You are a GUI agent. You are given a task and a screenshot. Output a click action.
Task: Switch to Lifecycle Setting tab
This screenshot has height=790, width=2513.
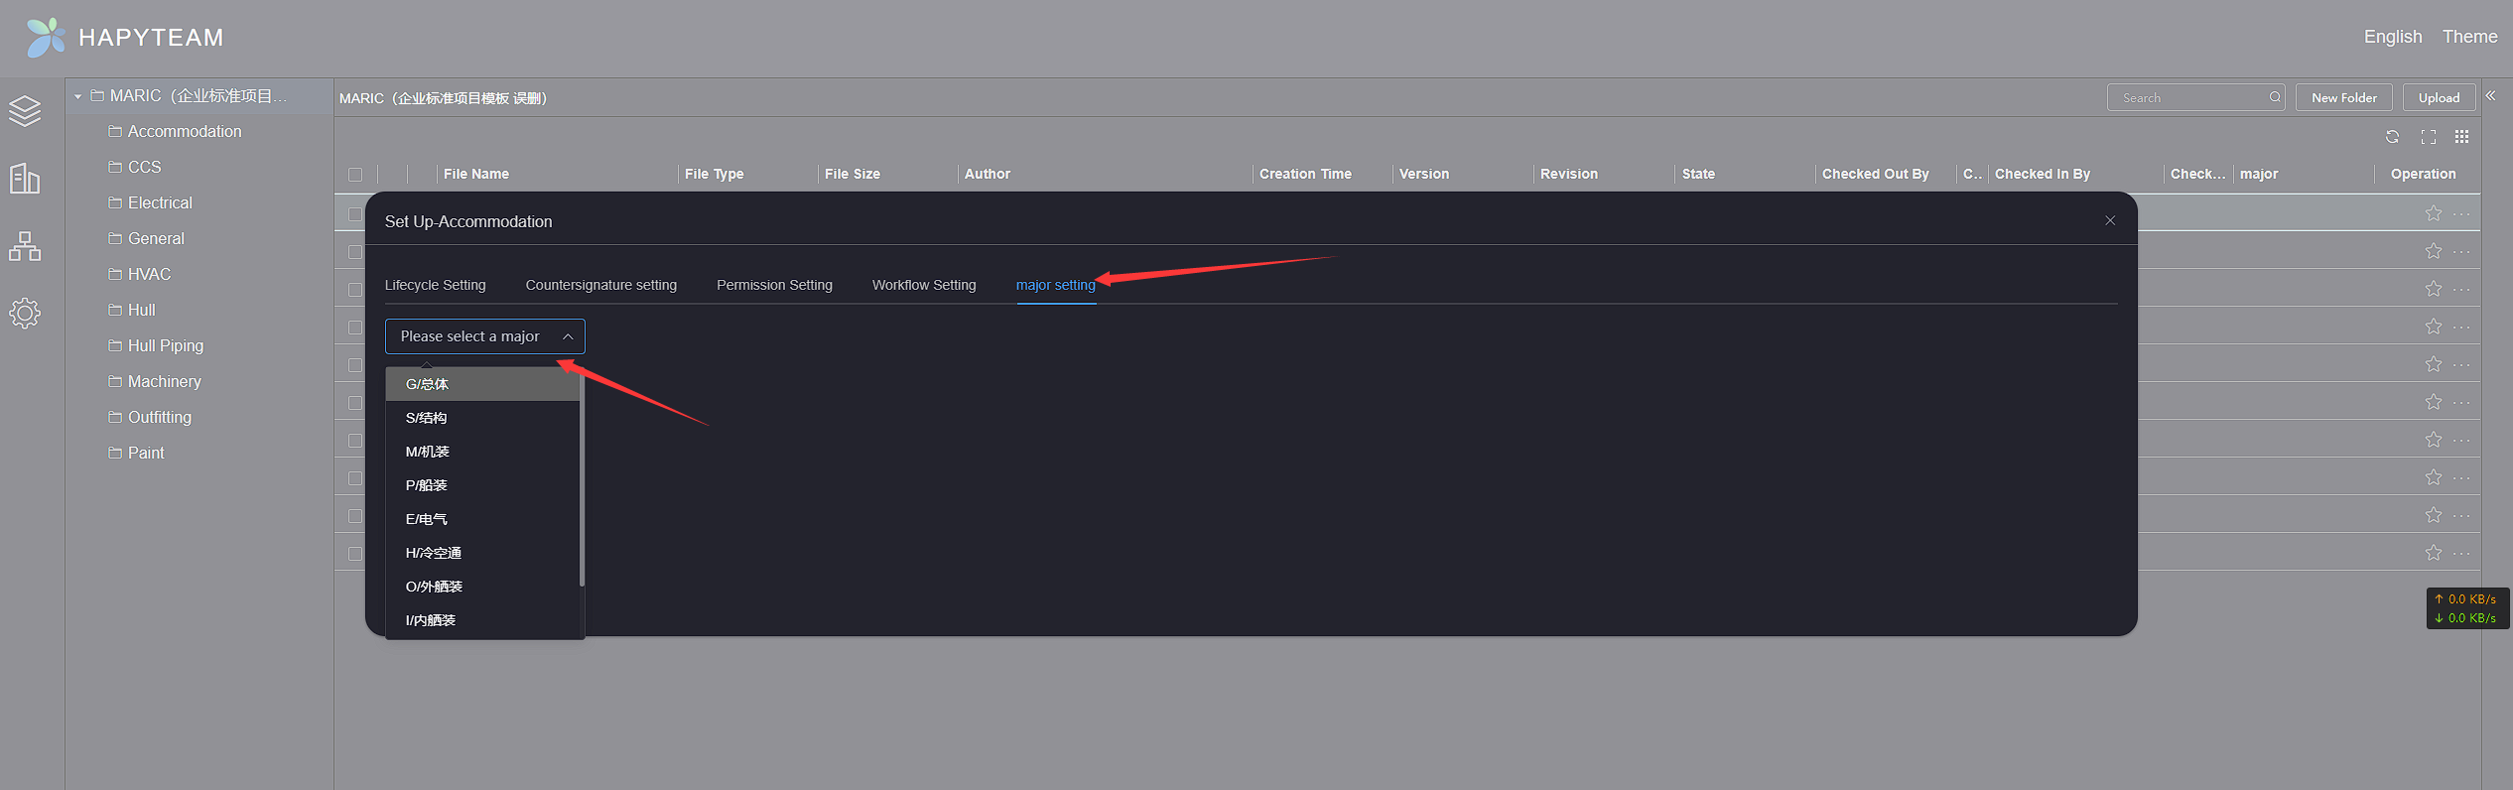(435, 285)
